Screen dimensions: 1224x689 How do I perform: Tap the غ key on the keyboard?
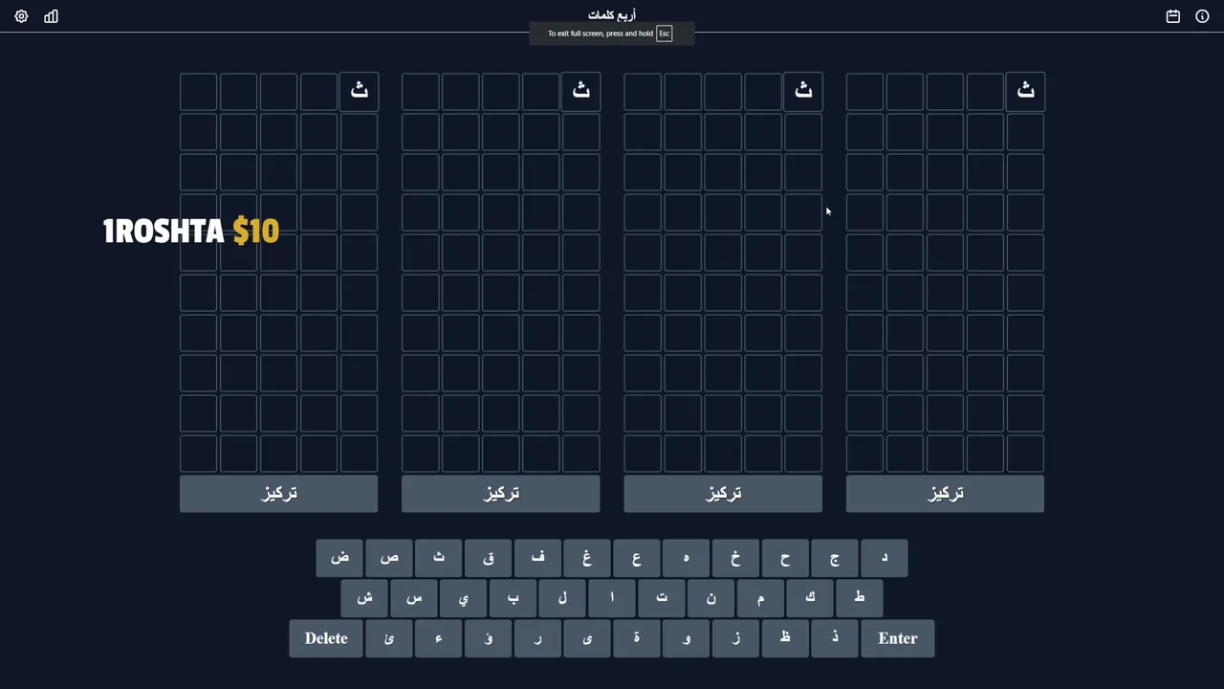[587, 558]
